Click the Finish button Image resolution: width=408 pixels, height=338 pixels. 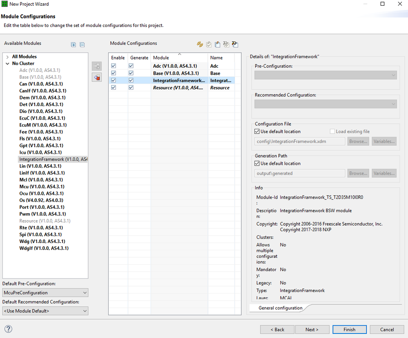pos(350,329)
